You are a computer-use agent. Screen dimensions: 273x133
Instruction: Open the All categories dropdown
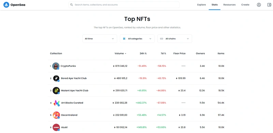(137, 39)
